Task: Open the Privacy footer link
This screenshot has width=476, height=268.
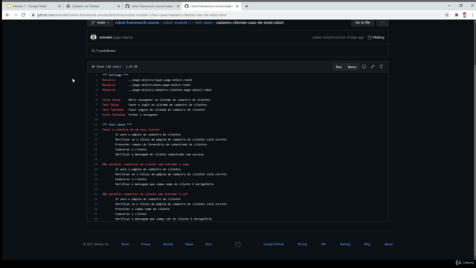Action: [146, 244]
